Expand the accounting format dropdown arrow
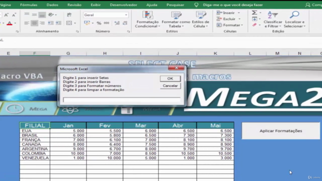 93,23
